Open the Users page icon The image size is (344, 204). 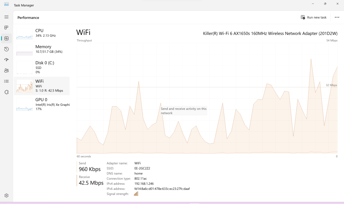(6, 71)
